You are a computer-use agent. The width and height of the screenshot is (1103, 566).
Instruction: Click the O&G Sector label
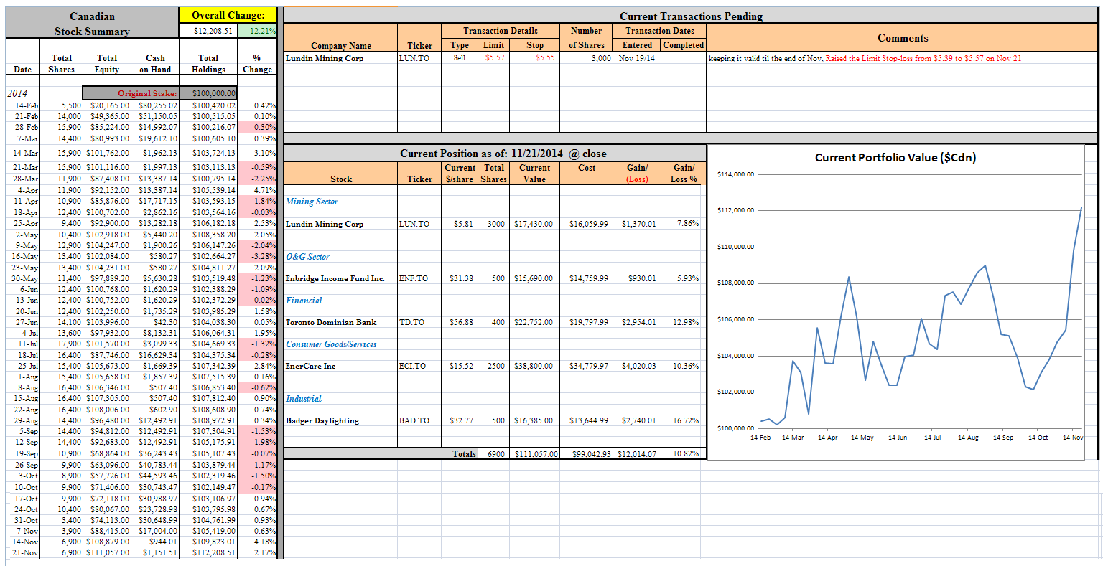(x=307, y=256)
